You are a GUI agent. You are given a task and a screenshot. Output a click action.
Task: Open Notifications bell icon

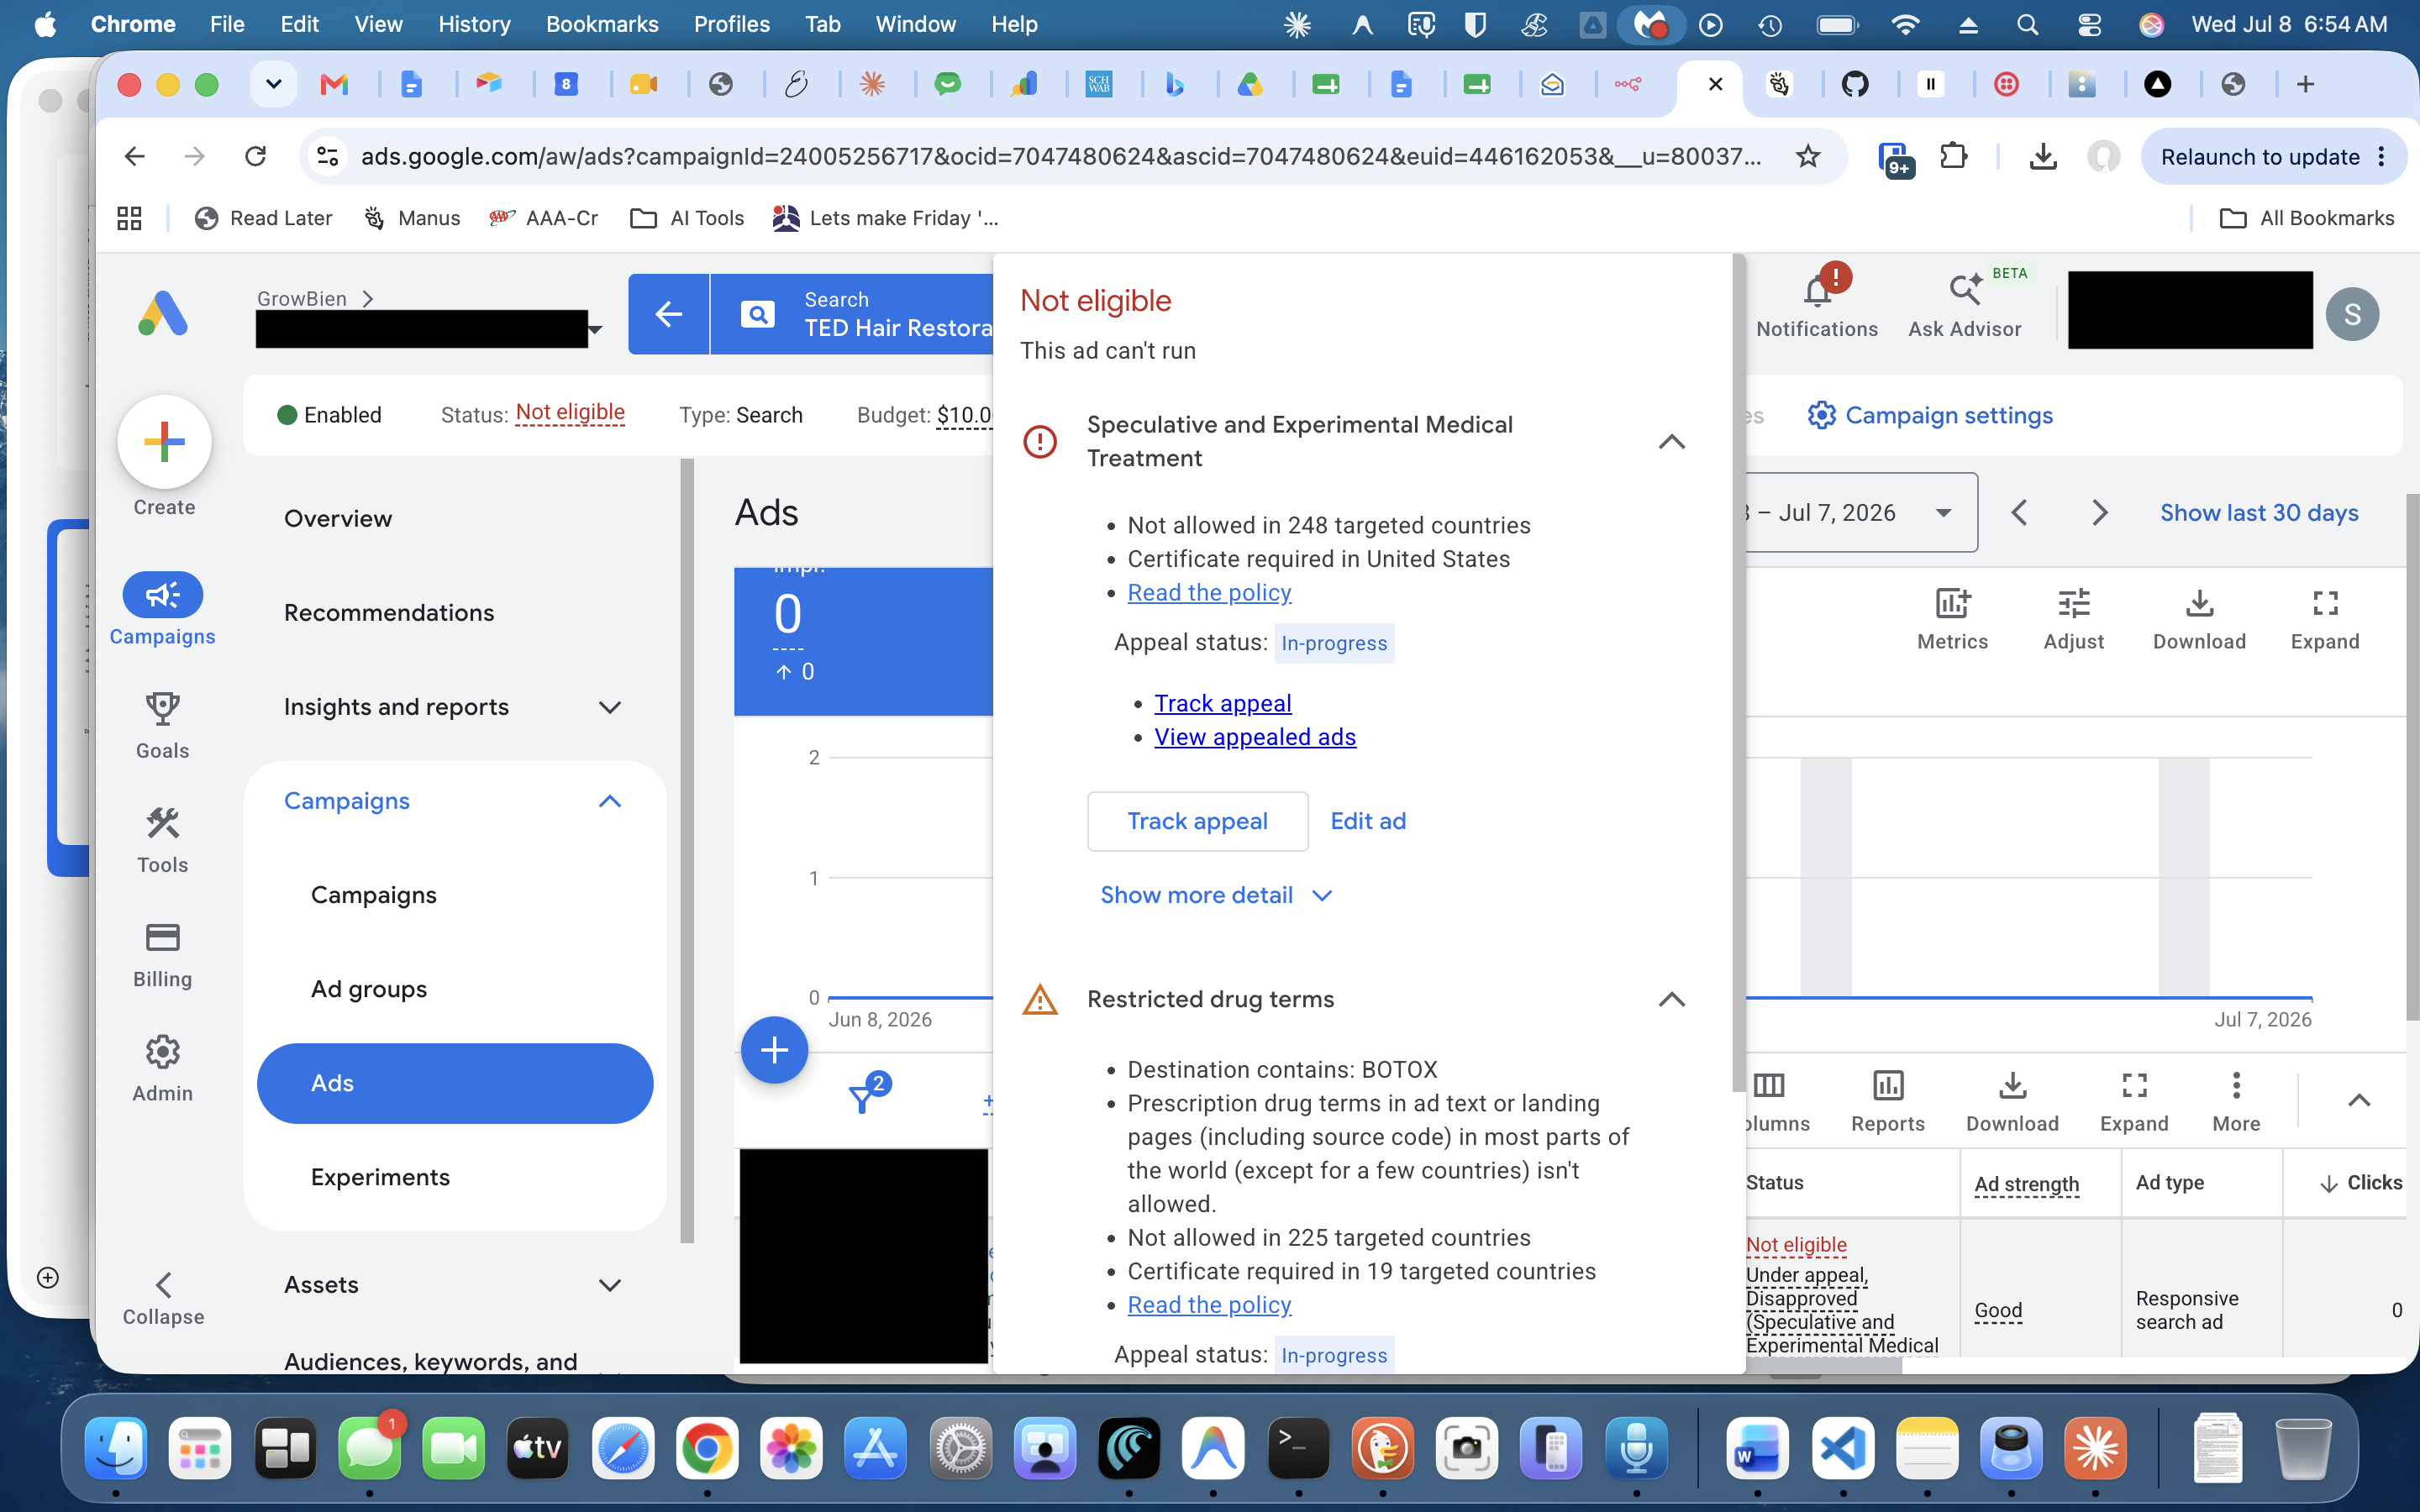coord(1817,291)
